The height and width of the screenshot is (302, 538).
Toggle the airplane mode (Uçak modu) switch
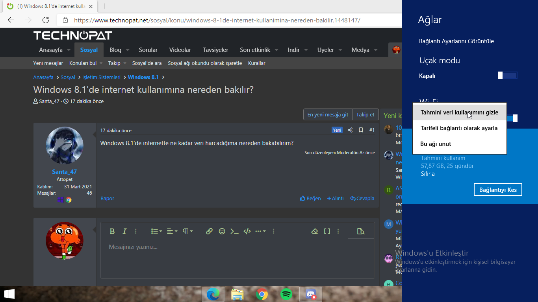click(x=508, y=75)
